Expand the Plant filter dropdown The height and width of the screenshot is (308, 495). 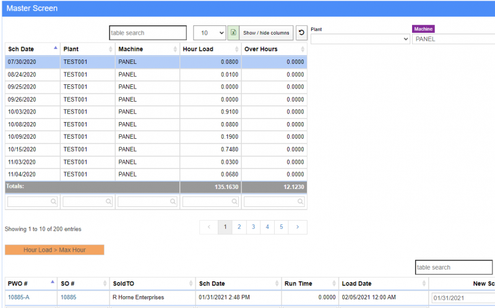(360, 39)
